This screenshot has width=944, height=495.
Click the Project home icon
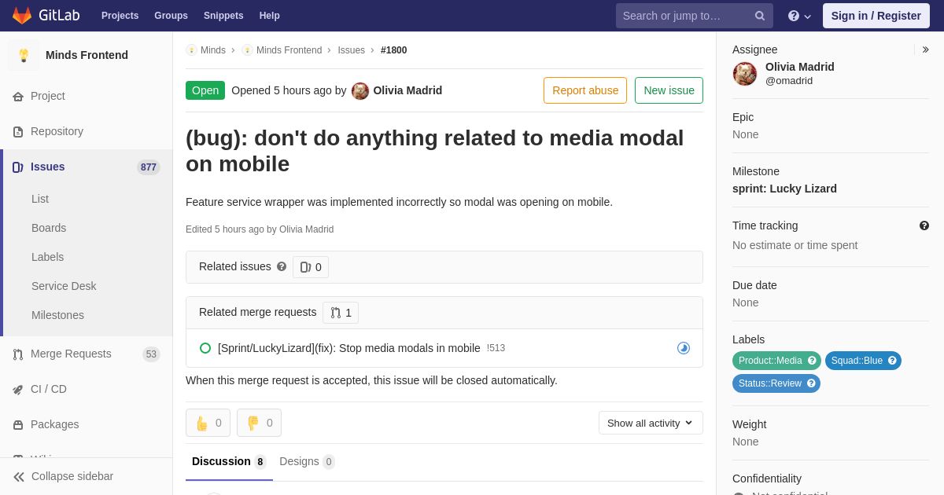coord(18,97)
